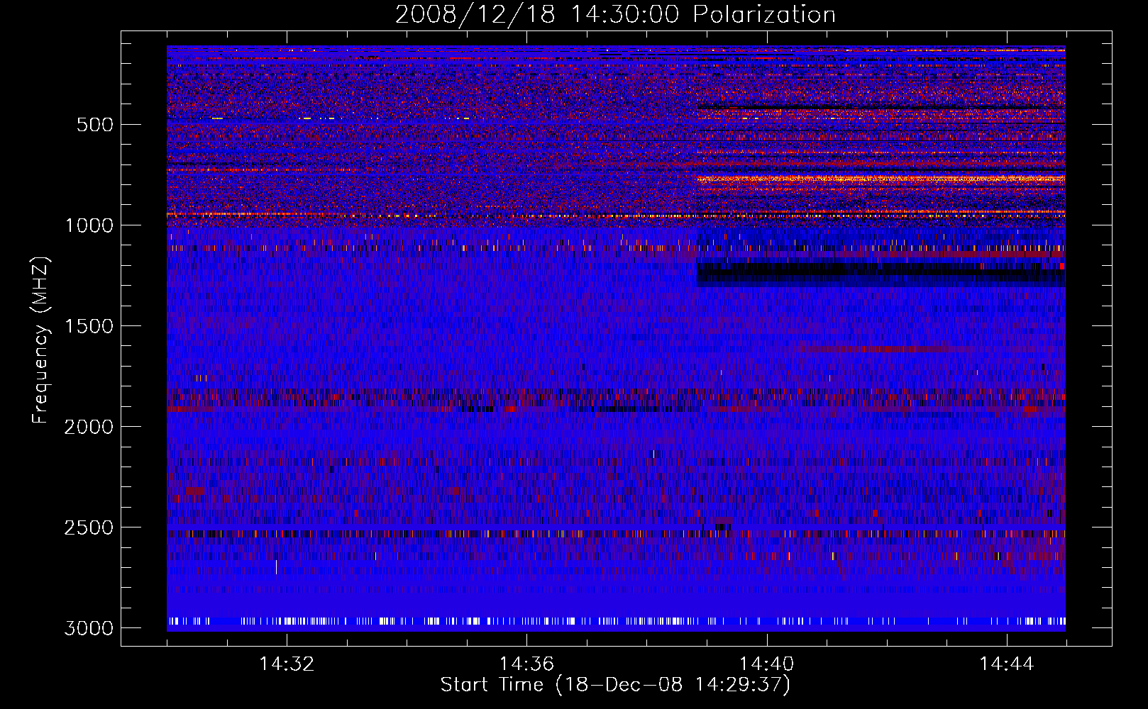Click the 'Start Time (18-Dec-08 14:29:37)' label
1148x709 pixels.
click(615, 685)
